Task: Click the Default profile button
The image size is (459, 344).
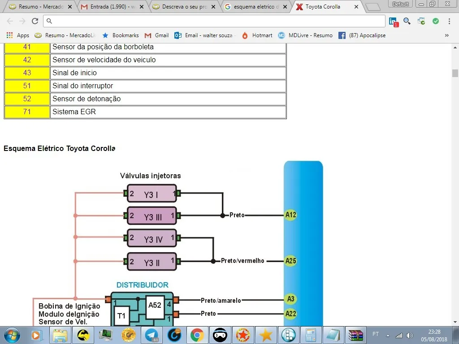Action: 400,4
